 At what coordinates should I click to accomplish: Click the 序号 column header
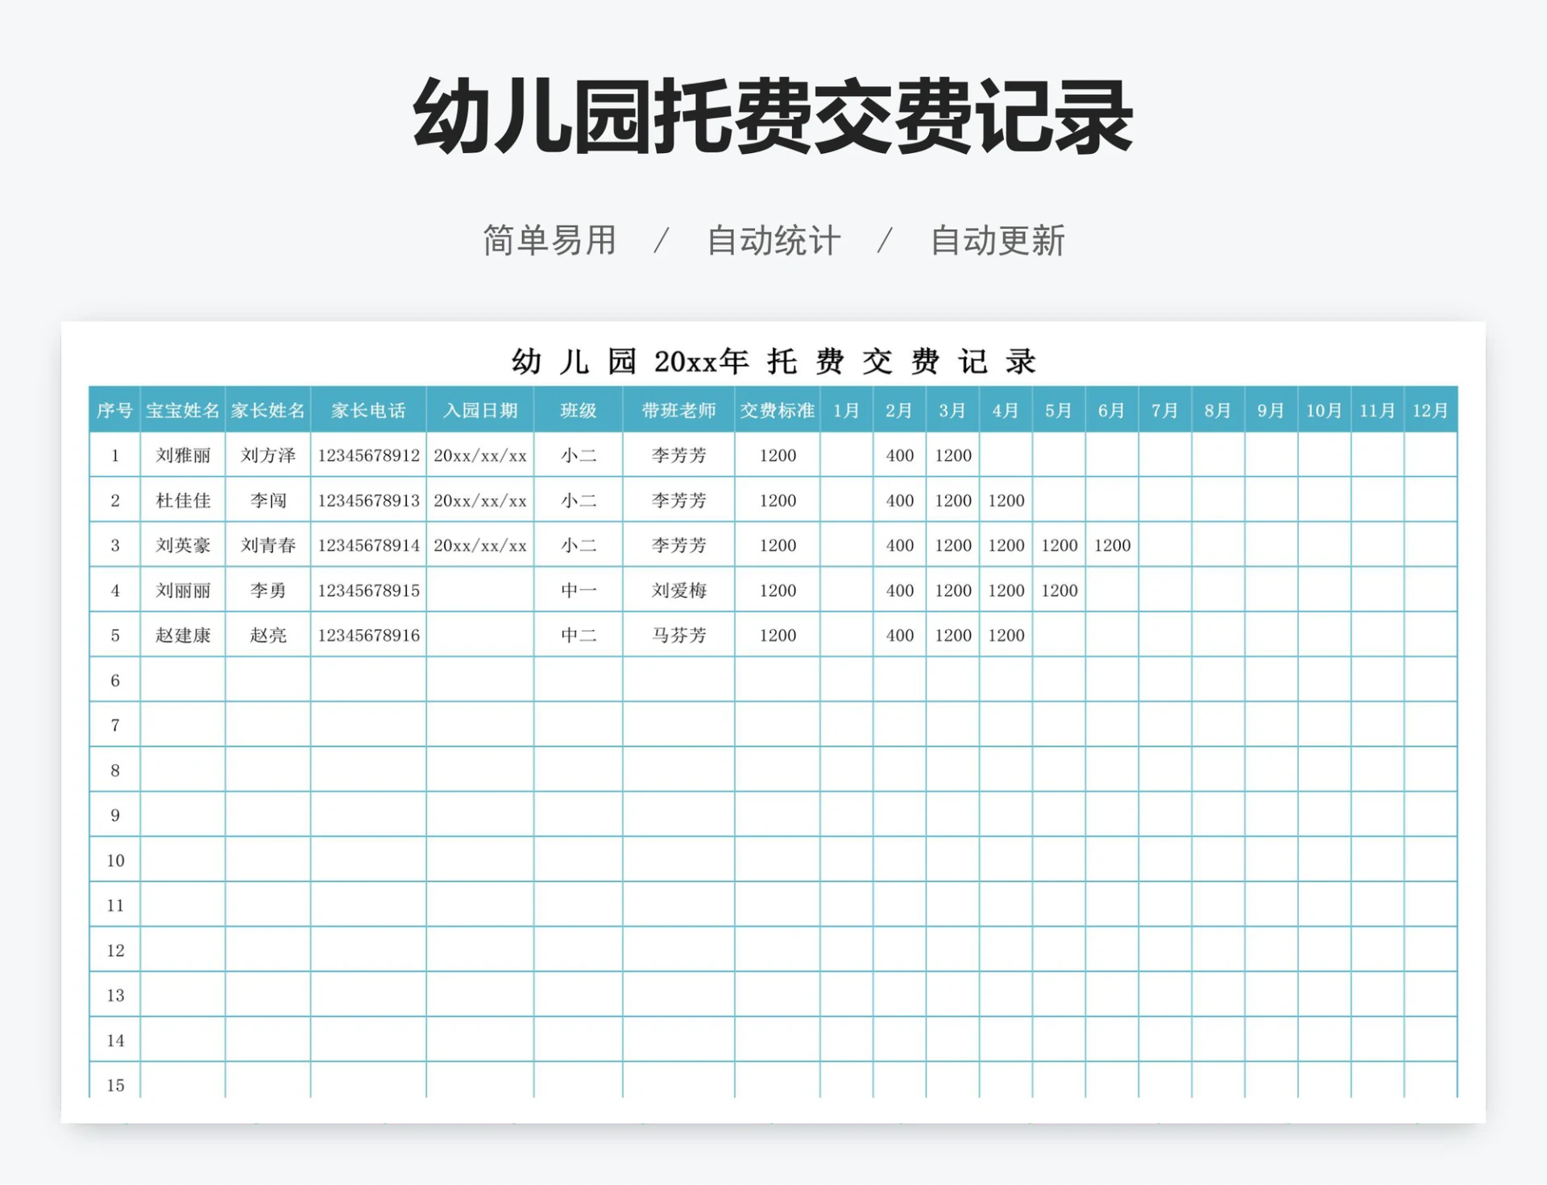114,410
